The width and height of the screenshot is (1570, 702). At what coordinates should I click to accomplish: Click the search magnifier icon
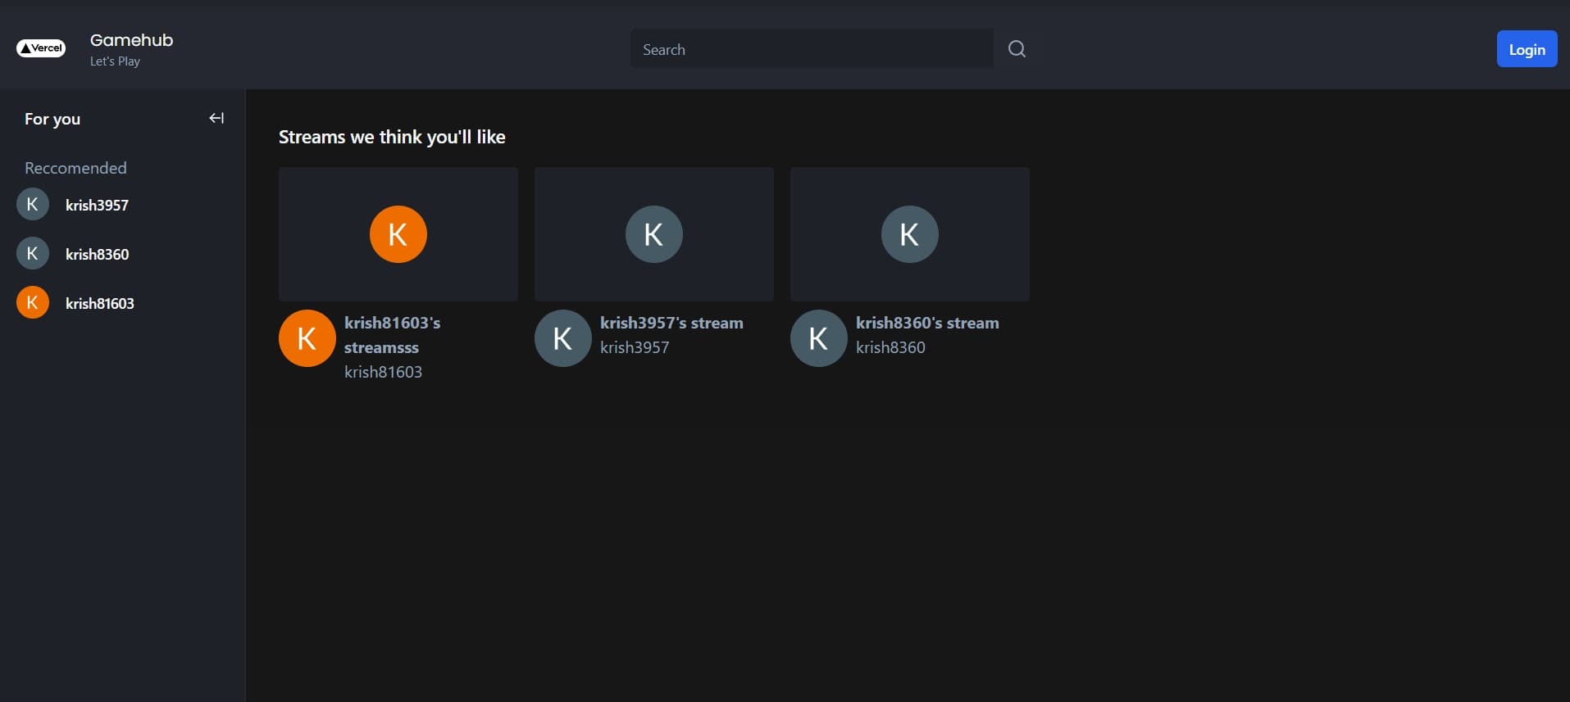pyautogui.click(x=1017, y=49)
